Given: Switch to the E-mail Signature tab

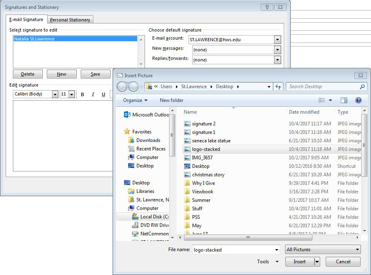Looking at the screenshot, I should (x=26, y=19).
